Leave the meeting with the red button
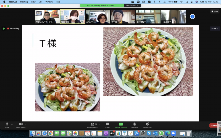This screenshot has height=138, width=221. click(214, 126)
